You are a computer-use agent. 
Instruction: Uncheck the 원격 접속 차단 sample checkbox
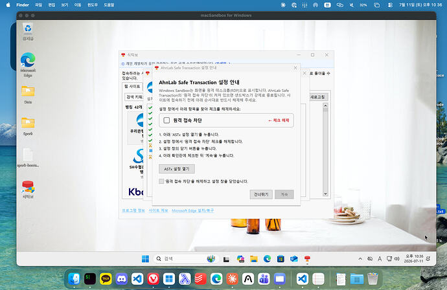[x=166, y=120]
